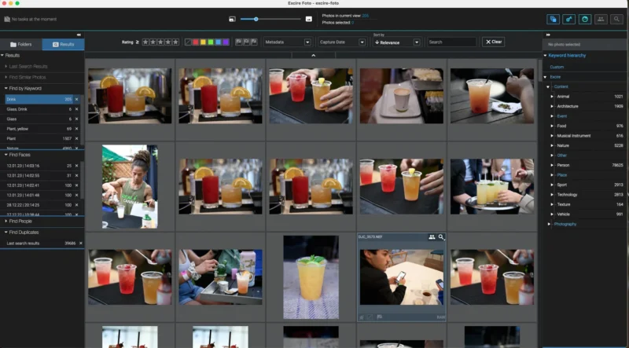Click the Clear filters button

(493, 42)
